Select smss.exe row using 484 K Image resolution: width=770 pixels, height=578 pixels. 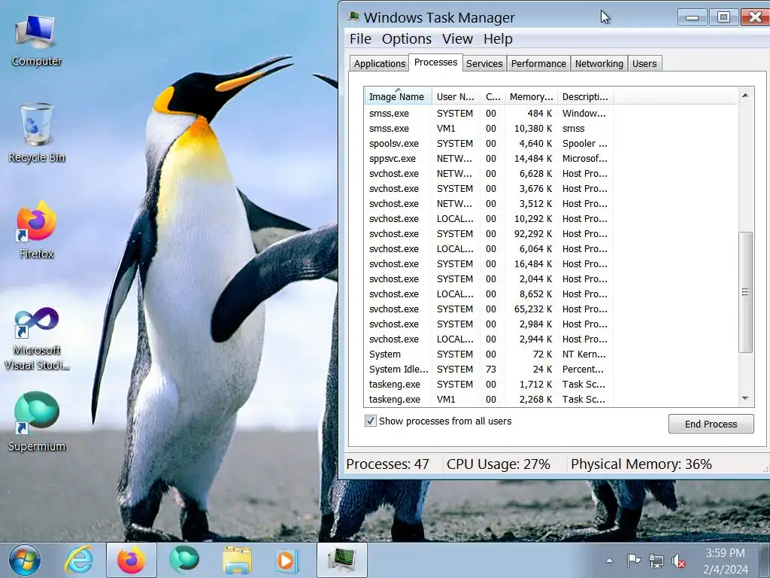click(489, 113)
